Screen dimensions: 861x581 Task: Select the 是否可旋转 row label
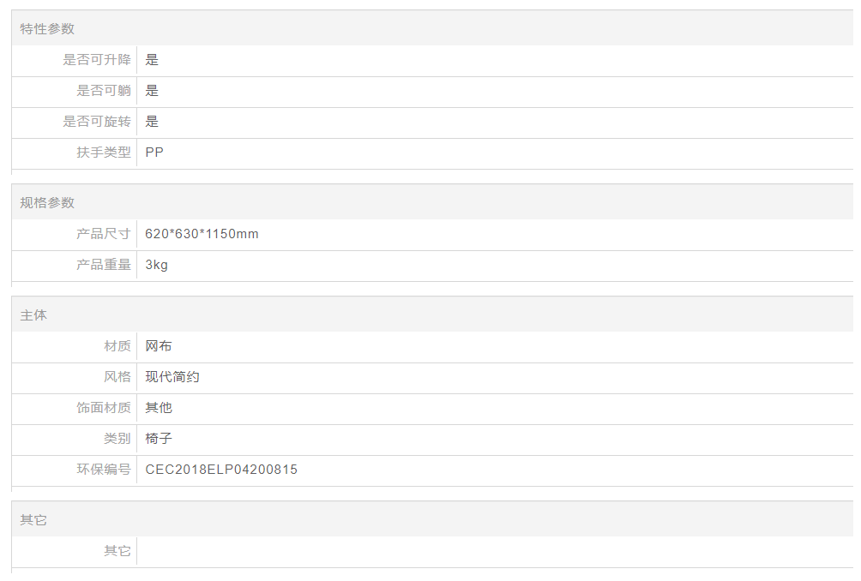(x=97, y=122)
